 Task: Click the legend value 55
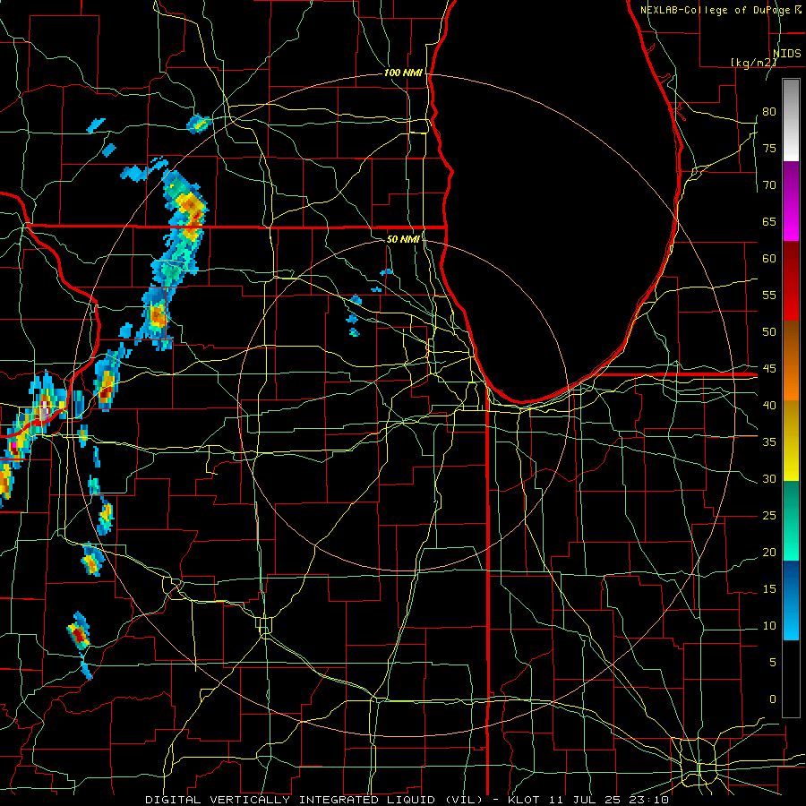[769, 295]
